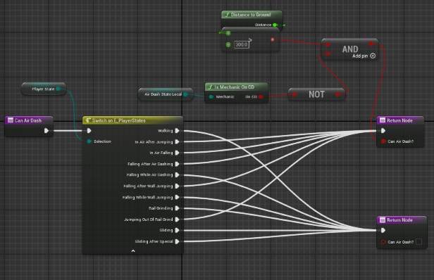Viewport: 434px width, 280px height.
Task: Click the In Air Falling output pin
Action: coord(177,153)
